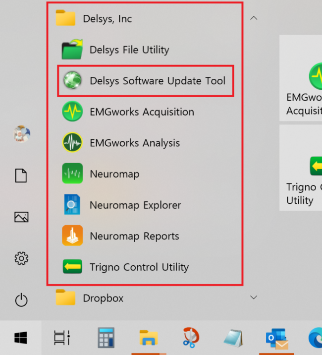Image resolution: width=322 pixels, height=355 pixels.
Task: Select Neuromap Reports text entry
Action: pos(134,236)
